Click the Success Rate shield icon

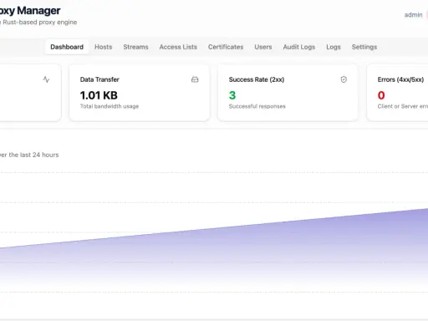pos(344,79)
